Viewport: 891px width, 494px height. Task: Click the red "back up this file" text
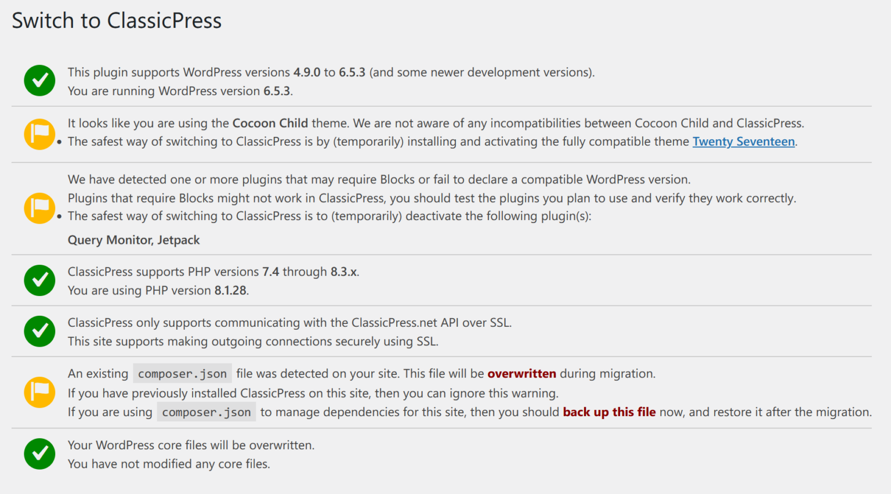pyautogui.click(x=609, y=412)
